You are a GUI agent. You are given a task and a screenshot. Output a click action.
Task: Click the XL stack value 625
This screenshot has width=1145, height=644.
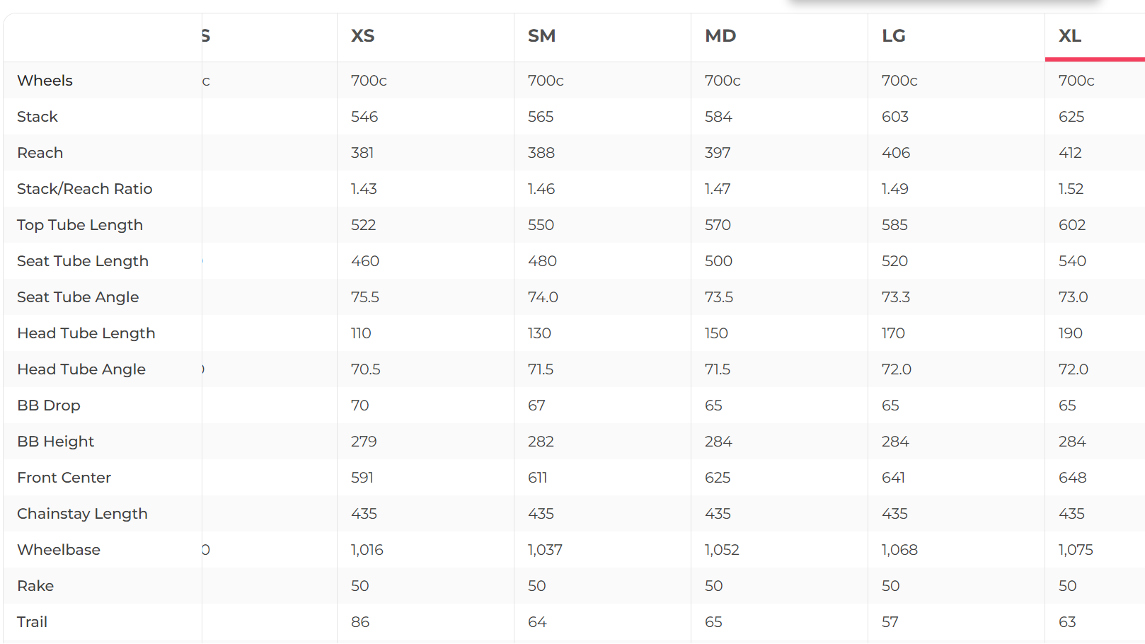1071,117
